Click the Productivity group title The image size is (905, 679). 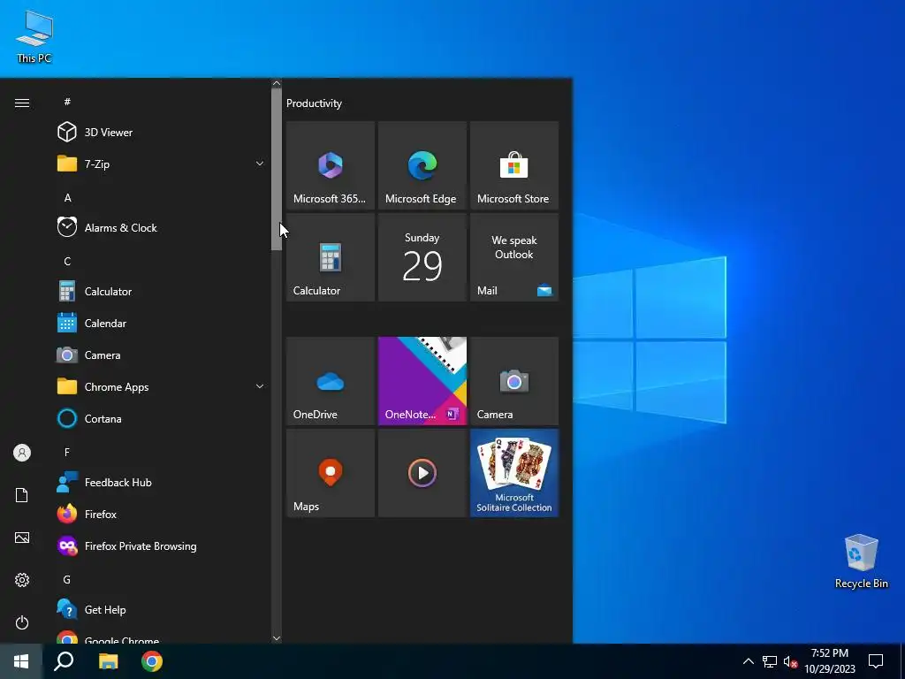tap(314, 103)
